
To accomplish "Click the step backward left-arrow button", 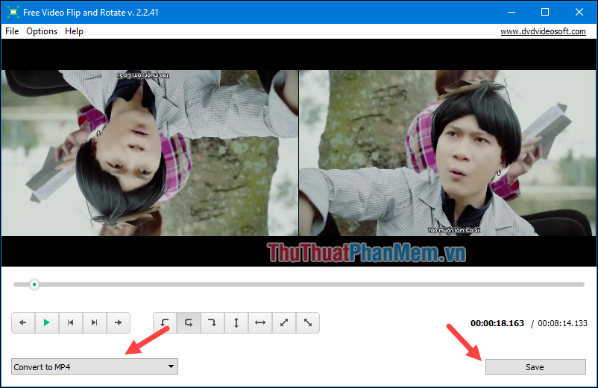I will (23, 322).
